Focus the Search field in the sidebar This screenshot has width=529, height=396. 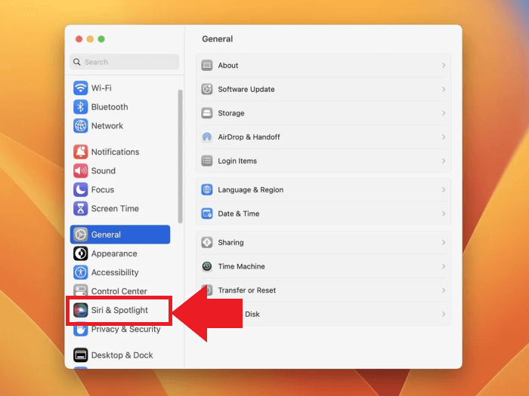pos(124,62)
